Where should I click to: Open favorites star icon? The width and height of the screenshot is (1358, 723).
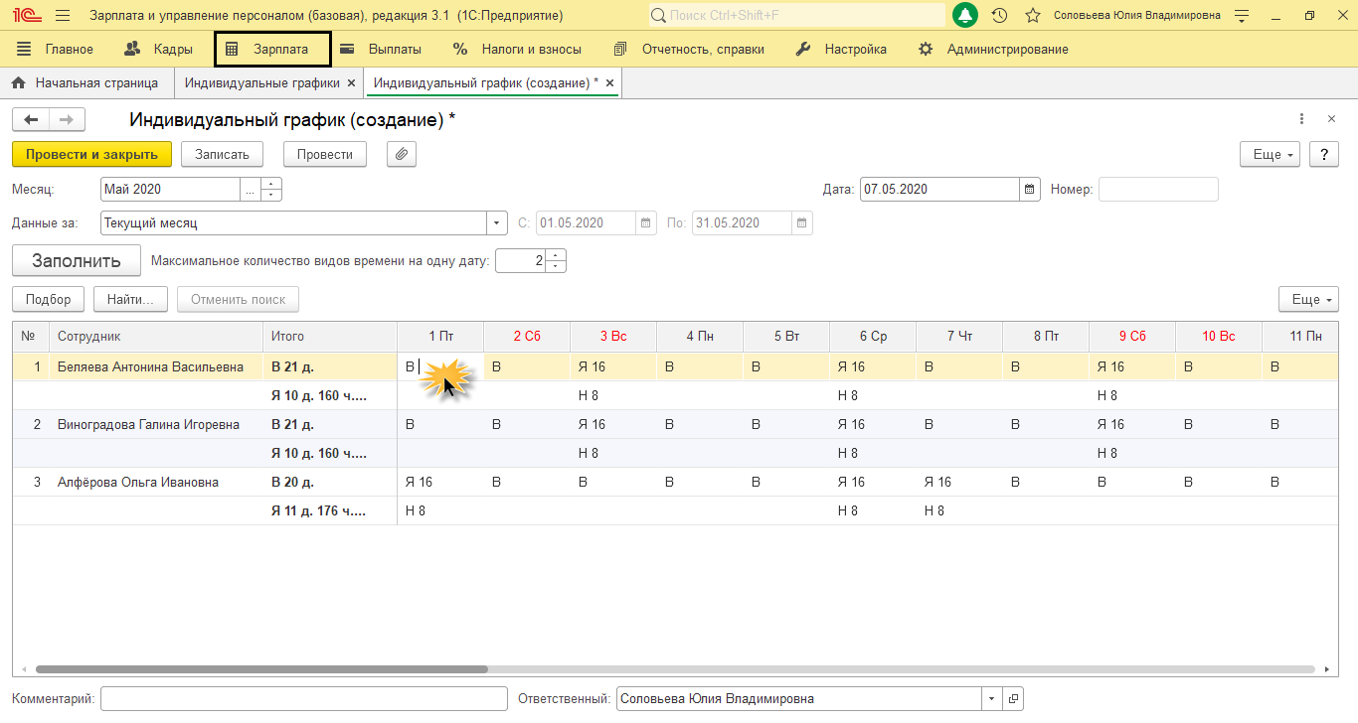[1032, 16]
